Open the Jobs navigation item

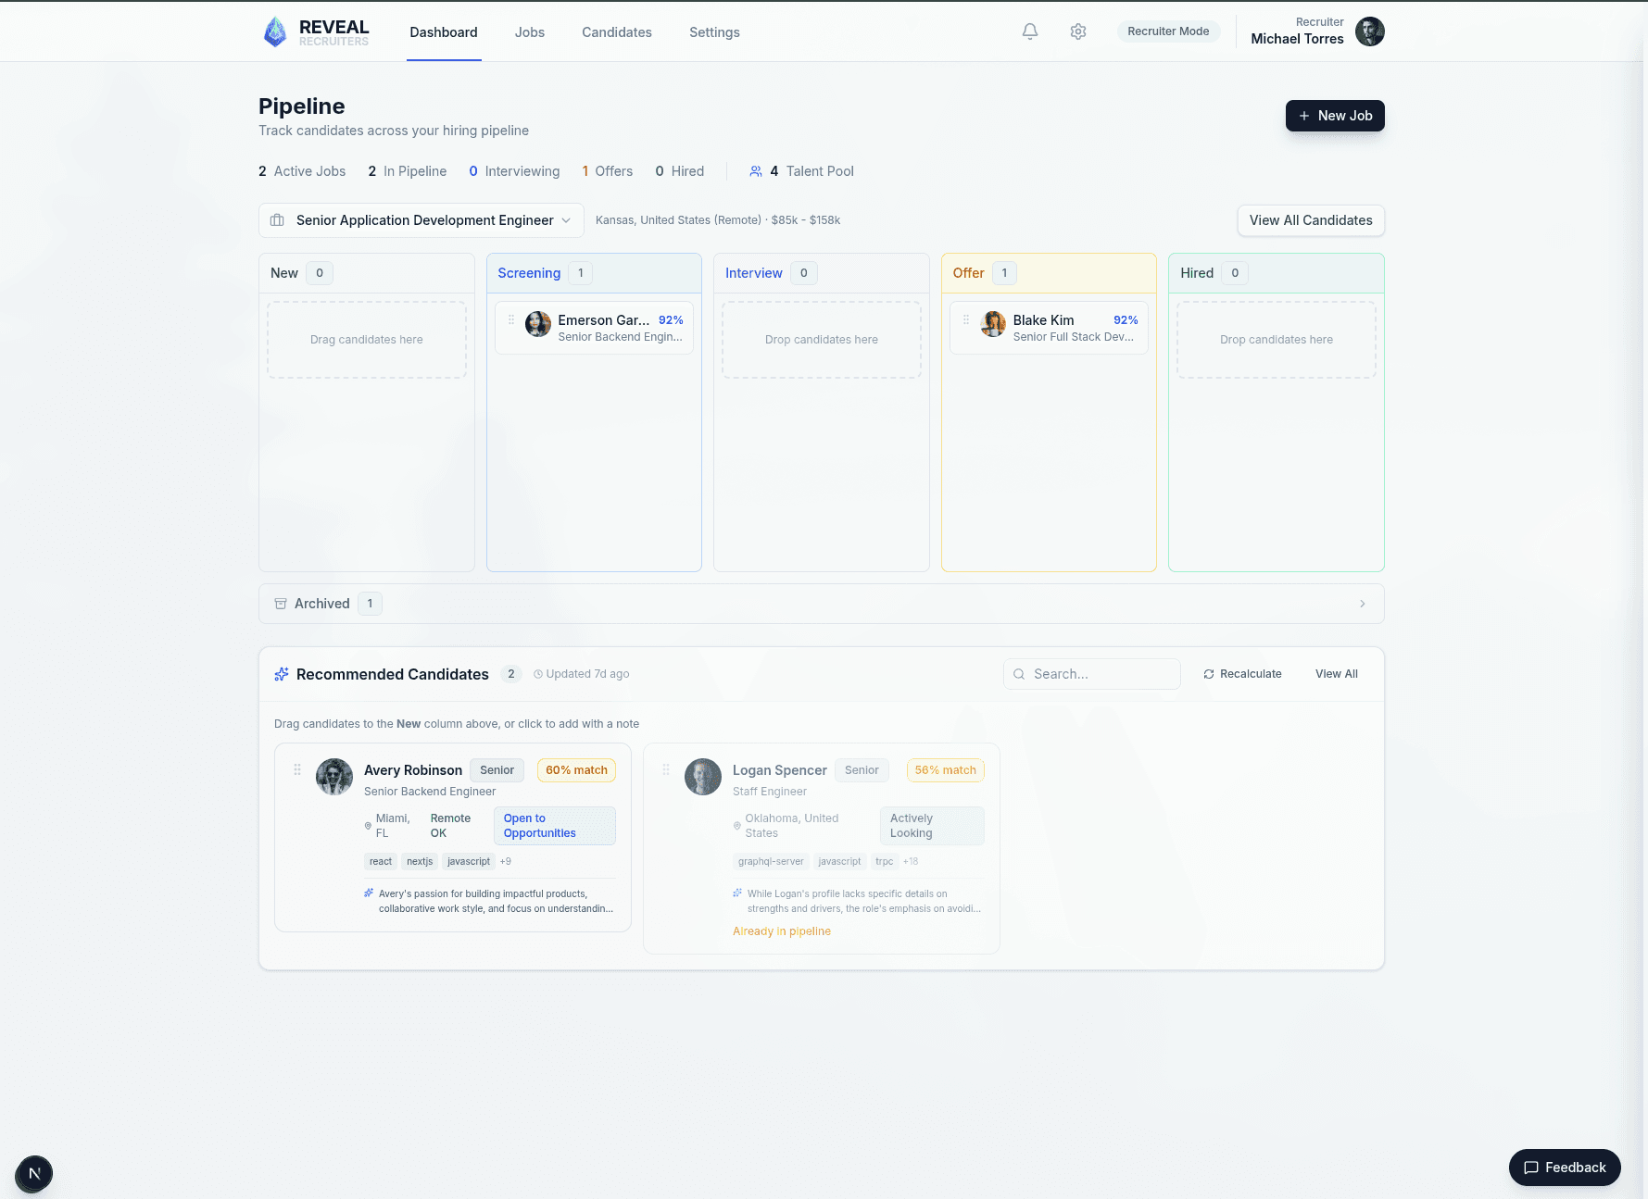(x=529, y=32)
